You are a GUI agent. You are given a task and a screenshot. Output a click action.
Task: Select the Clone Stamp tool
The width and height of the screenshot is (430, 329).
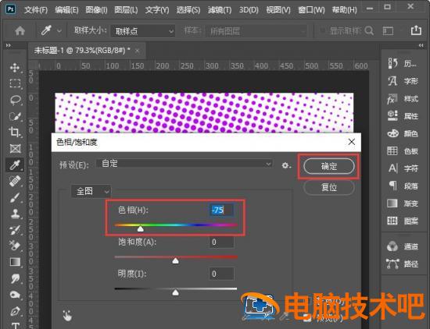coord(15,214)
